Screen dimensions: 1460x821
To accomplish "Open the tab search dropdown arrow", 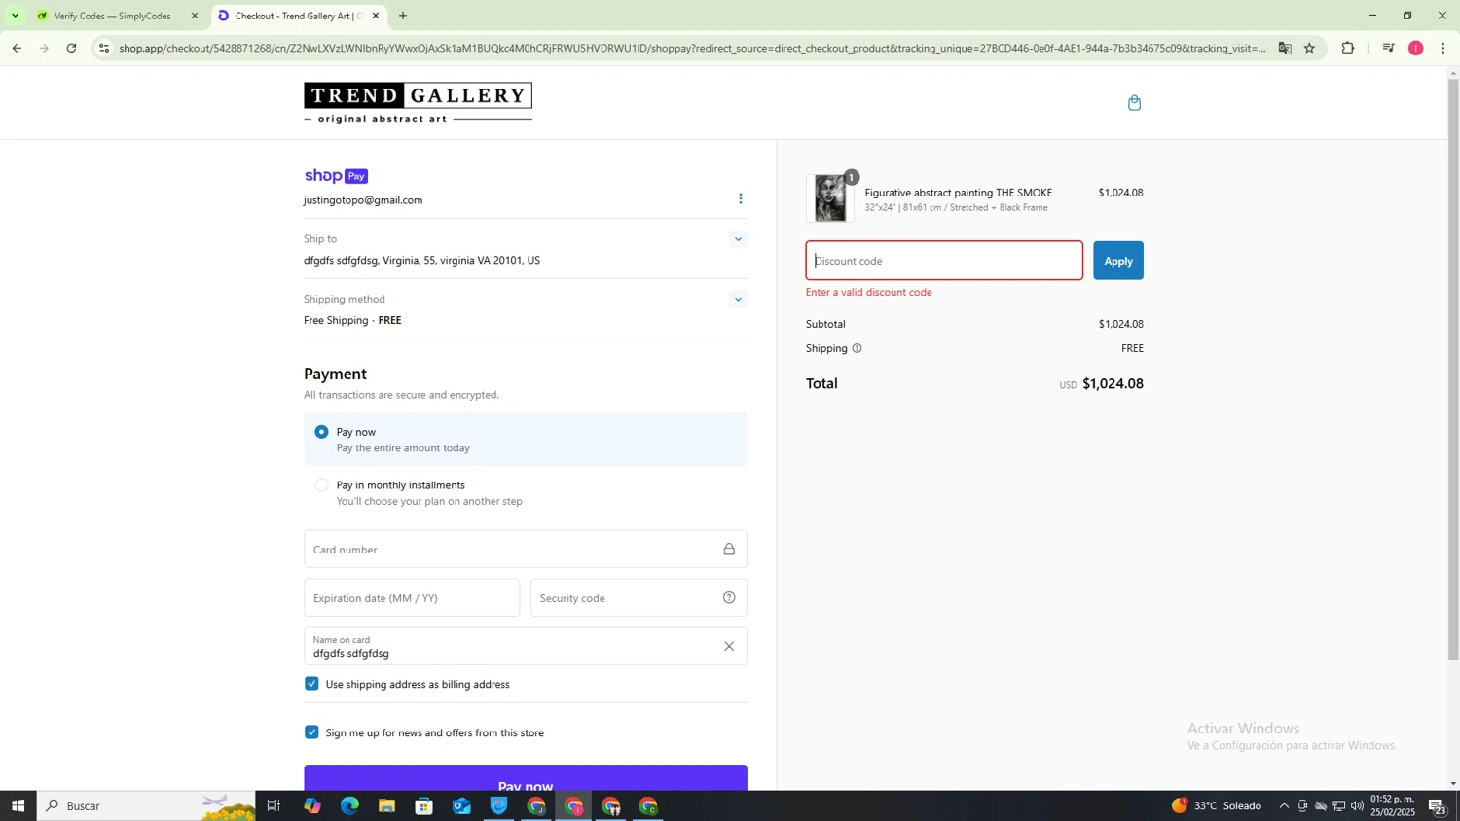I will pyautogui.click(x=15, y=16).
